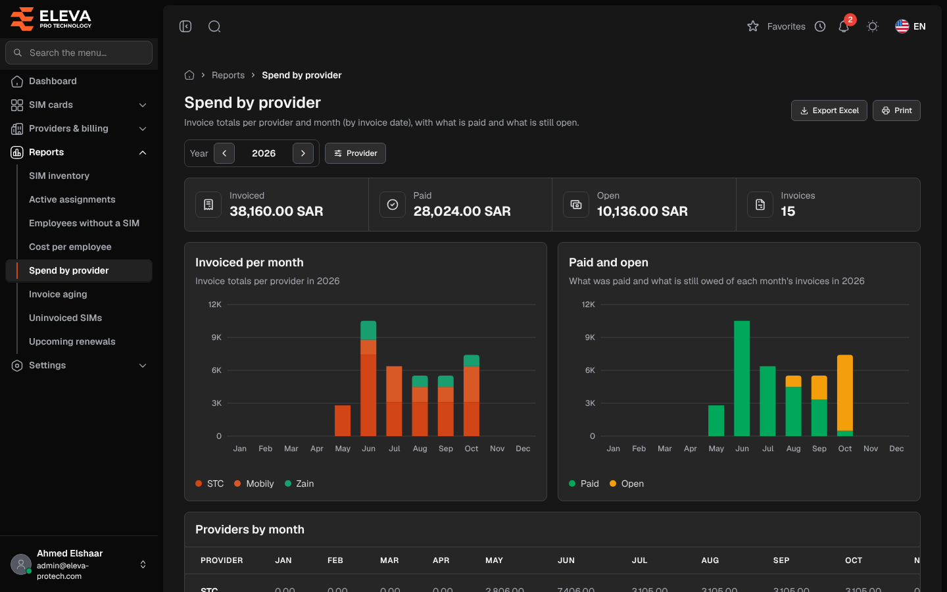Open search via the magnifier icon
Screen dimensions: 947x592
pos(214,26)
